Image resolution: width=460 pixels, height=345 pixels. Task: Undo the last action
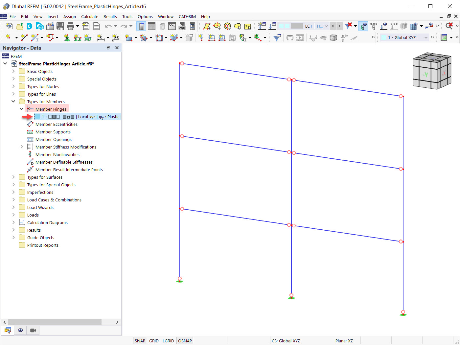coord(108,26)
